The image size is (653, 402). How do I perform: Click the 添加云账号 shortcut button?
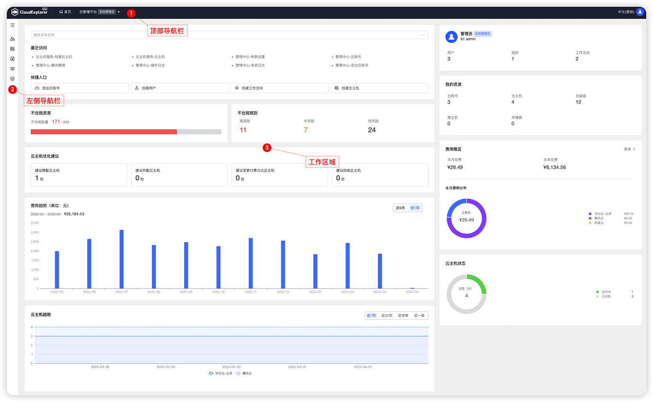(x=79, y=88)
